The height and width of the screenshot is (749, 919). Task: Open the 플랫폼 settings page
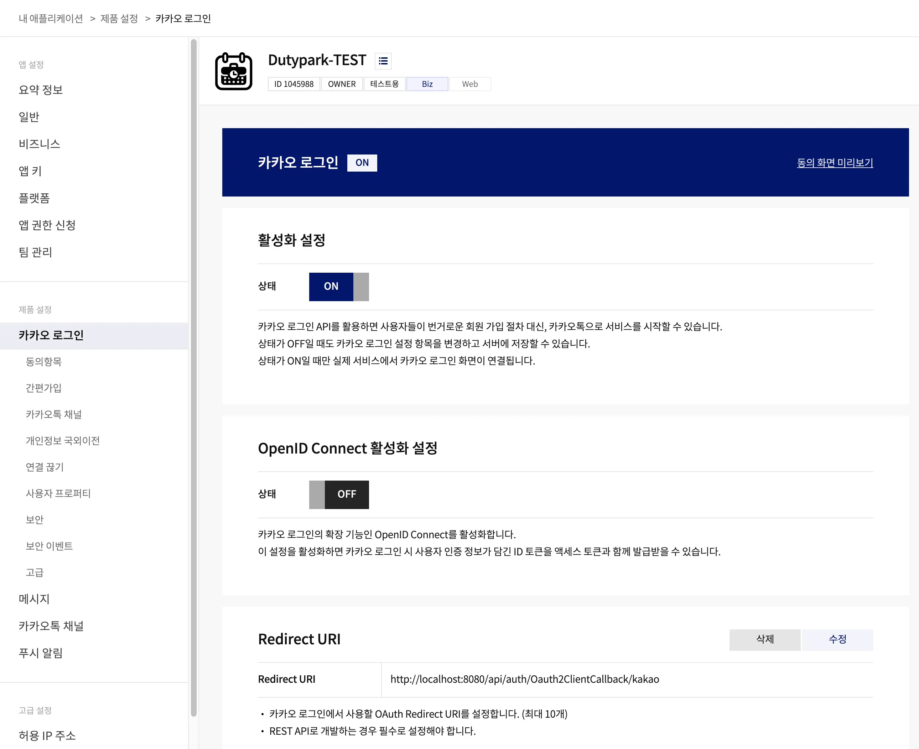click(x=34, y=198)
